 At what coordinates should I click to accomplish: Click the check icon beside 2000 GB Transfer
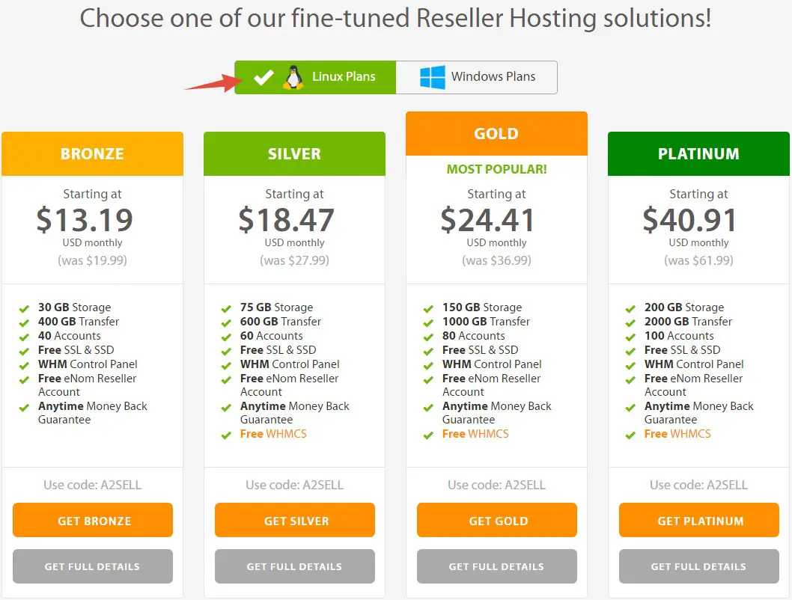(x=630, y=322)
